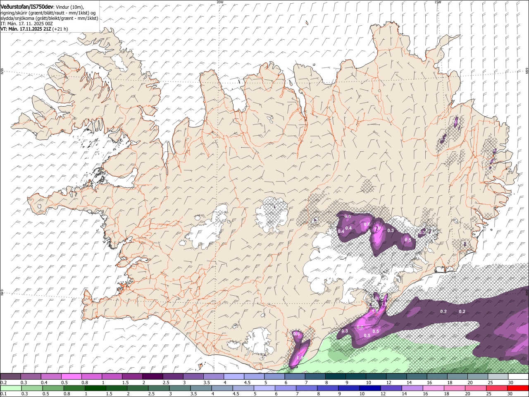Viewport: 529px width, 397px height.
Task: Click the red swatch after 30 in lower legend
Action: coord(517,388)
